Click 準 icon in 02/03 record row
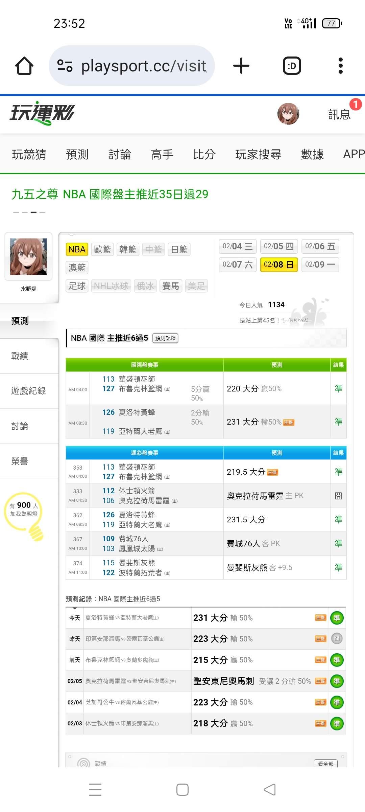 (x=337, y=724)
